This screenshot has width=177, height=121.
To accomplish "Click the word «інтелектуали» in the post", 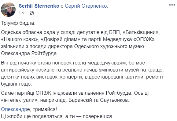I will pyautogui.click(x=19, y=100).
